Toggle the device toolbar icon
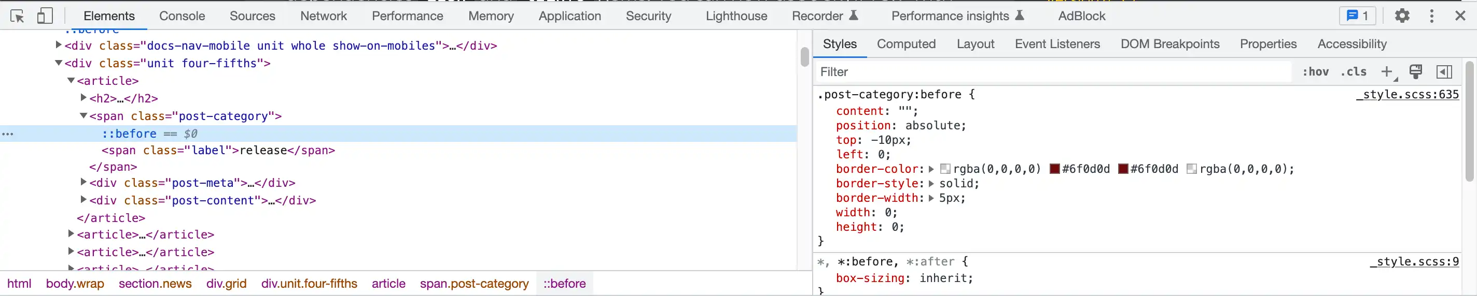This screenshot has height=296, width=1477. click(x=45, y=16)
